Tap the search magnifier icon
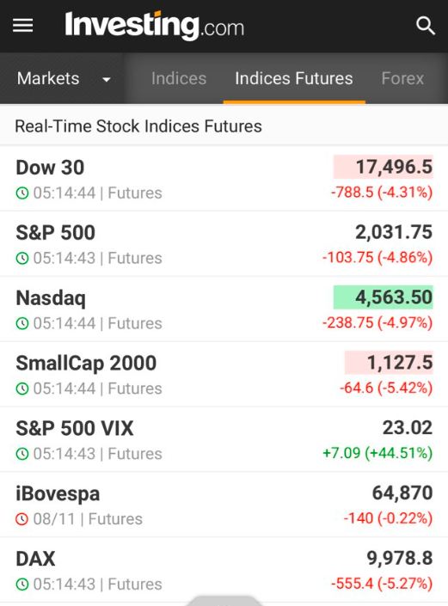Image resolution: width=448 pixels, height=606 pixels. (425, 26)
